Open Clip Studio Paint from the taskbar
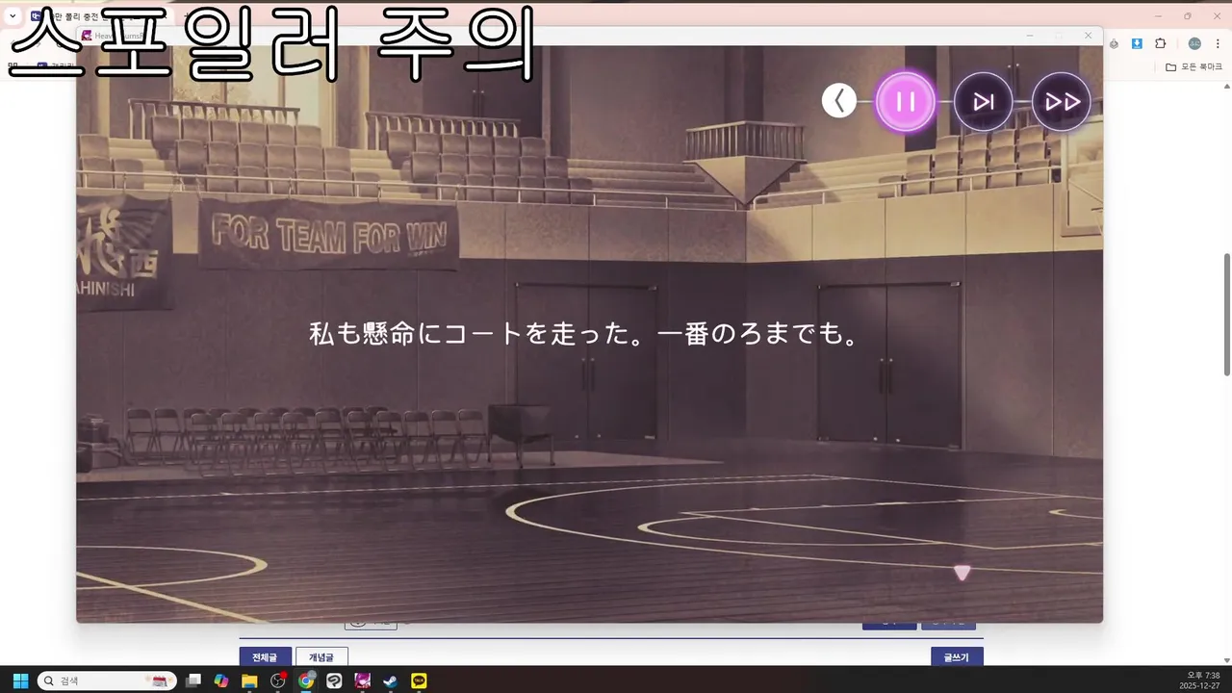Image resolution: width=1232 pixels, height=693 pixels. (x=334, y=680)
